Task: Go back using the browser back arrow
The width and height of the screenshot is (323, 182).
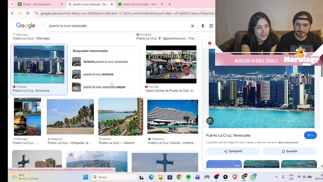Action: pos(13,13)
